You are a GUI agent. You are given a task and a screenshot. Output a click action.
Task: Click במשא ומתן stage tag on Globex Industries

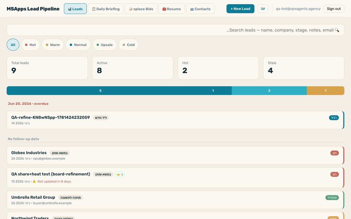[x=60, y=153]
